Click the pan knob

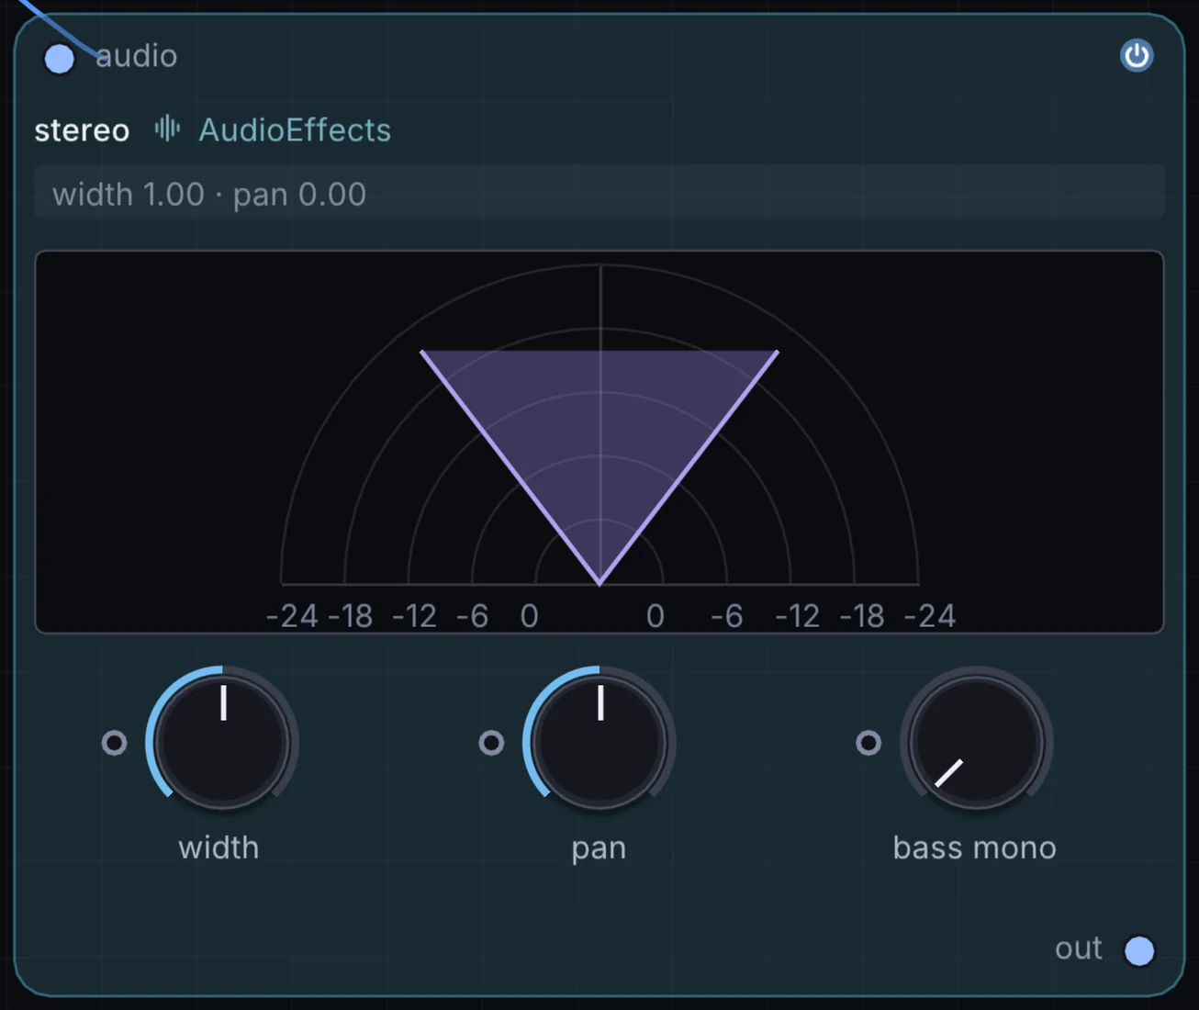[x=599, y=742]
